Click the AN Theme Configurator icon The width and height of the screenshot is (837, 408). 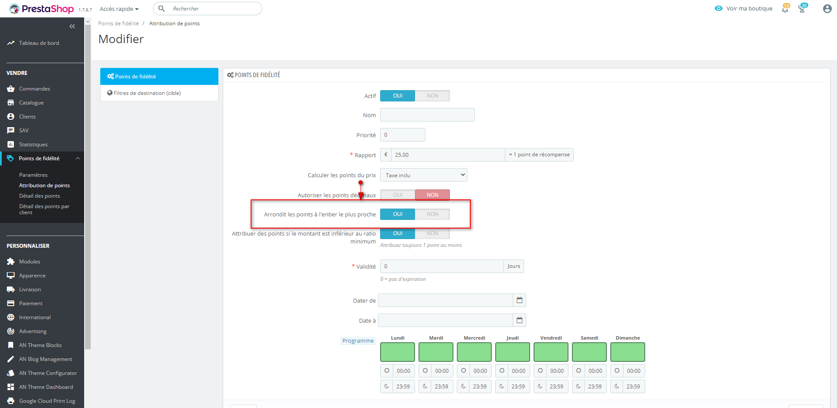[11, 373]
